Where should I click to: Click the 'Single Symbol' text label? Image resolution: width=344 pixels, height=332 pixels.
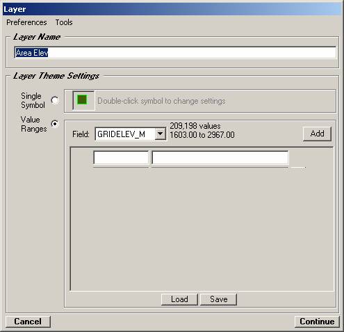click(x=33, y=100)
